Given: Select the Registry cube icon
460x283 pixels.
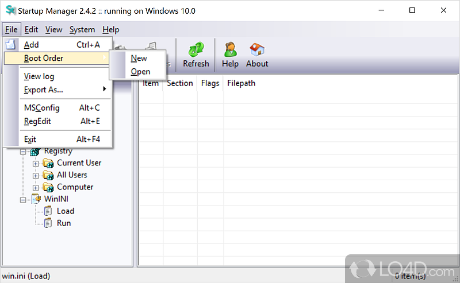Looking at the screenshot, I should pyautogui.click(x=35, y=151).
